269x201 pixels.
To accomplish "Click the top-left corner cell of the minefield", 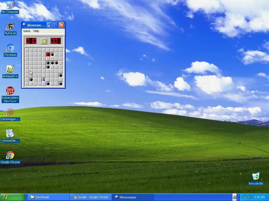I will pos(27,50).
